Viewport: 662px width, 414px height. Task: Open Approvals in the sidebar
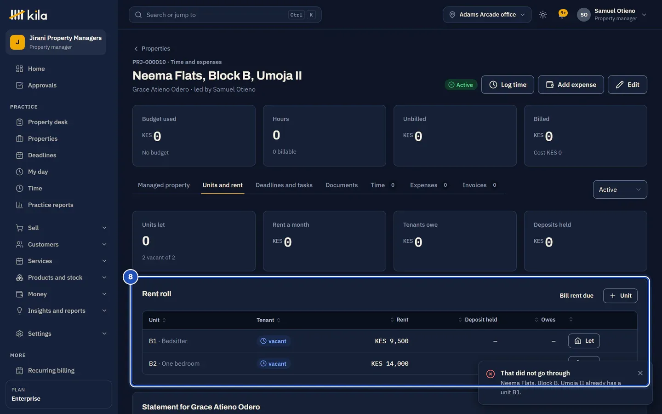[x=59, y=85]
